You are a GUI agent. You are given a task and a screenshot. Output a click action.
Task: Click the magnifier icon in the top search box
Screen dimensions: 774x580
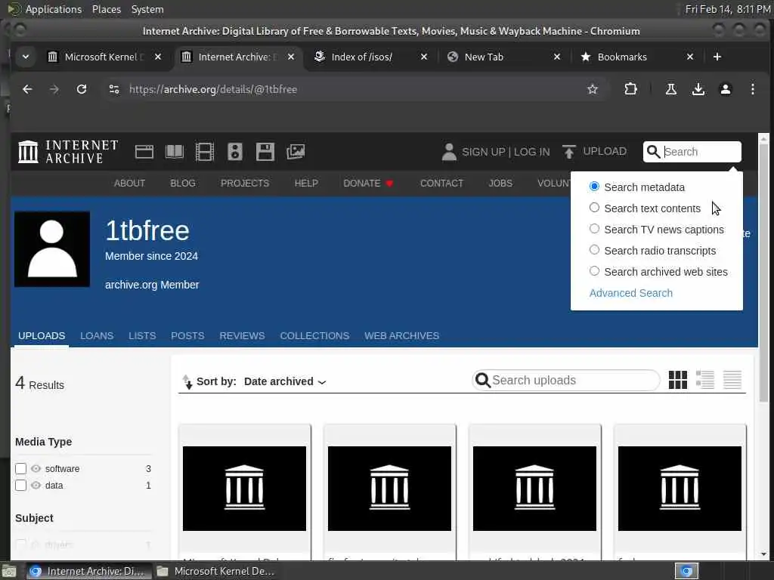653,152
